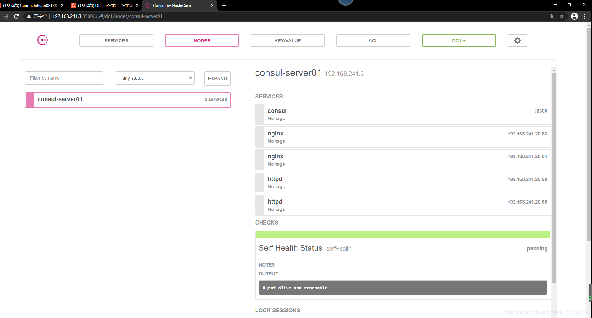Image resolution: width=592 pixels, height=318 pixels.
Task: Open httpd service at 192.168.241.20:99
Action: point(403,183)
